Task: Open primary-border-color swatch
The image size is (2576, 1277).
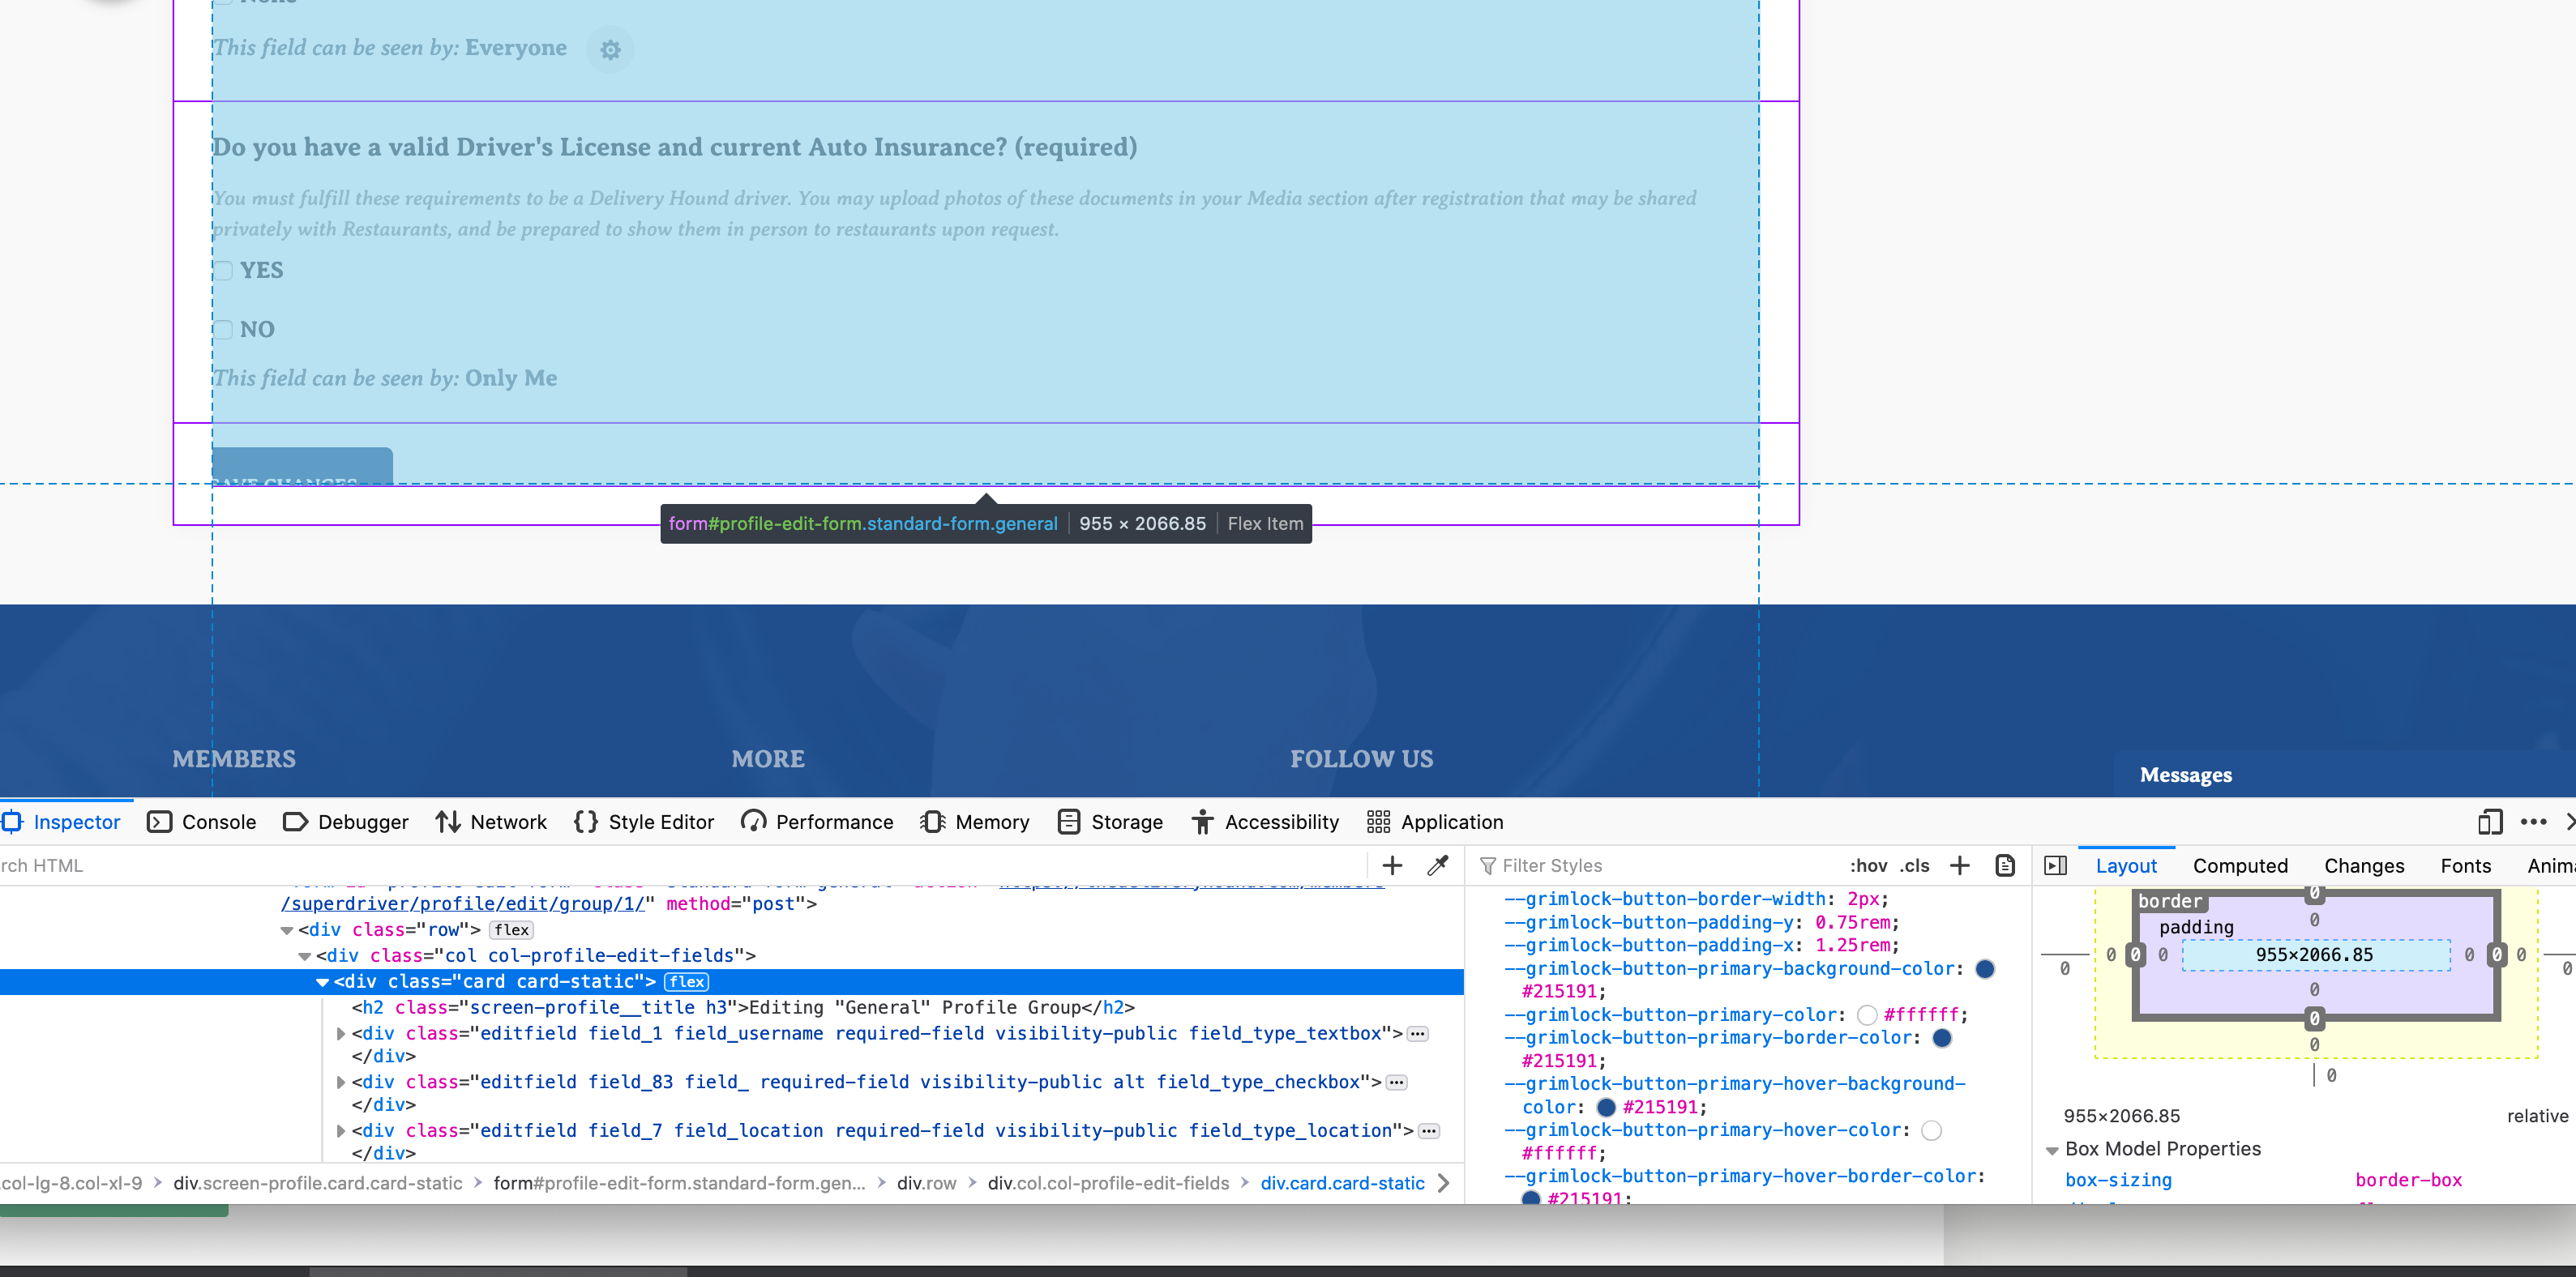Action: (1942, 1038)
